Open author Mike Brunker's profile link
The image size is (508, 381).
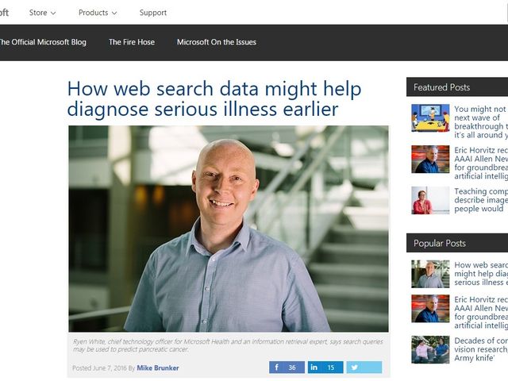158,368
